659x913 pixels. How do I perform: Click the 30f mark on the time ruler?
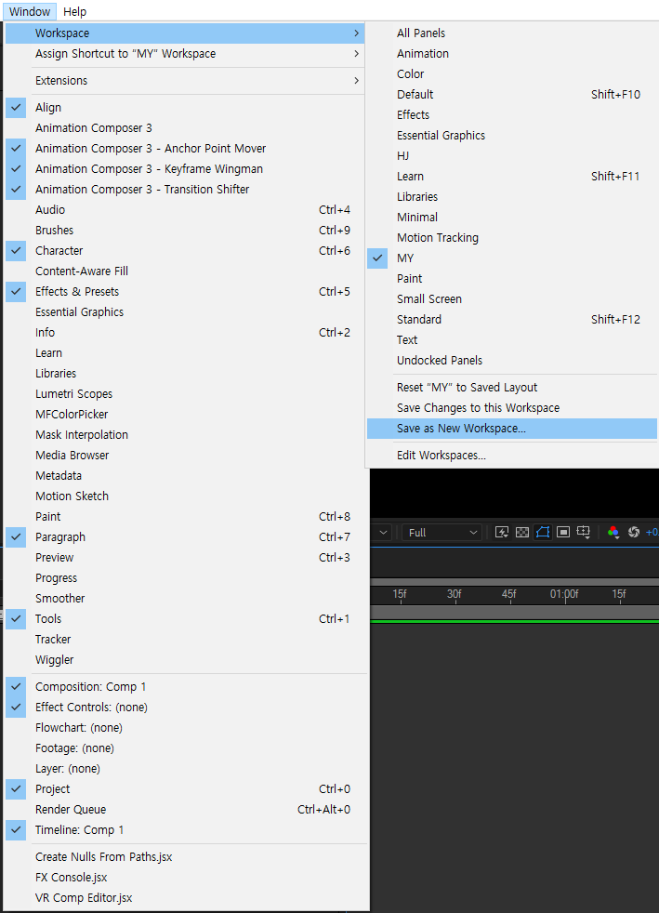coord(455,594)
